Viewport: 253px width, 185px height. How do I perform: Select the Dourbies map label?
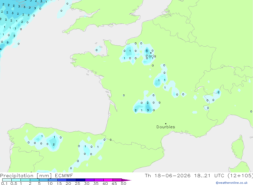pyautogui.click(x=166, y=127)
